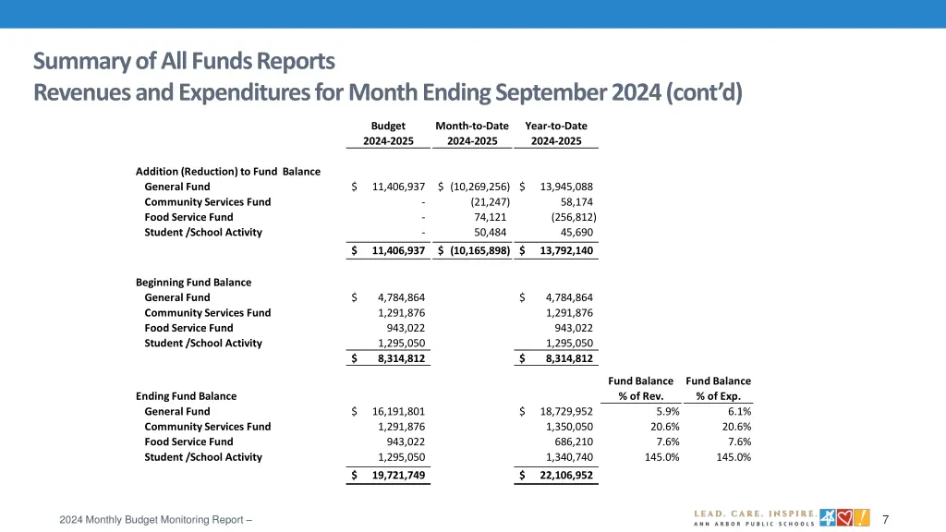Click the red heart logo icon
946x532 pixels.
pos(844,517)
